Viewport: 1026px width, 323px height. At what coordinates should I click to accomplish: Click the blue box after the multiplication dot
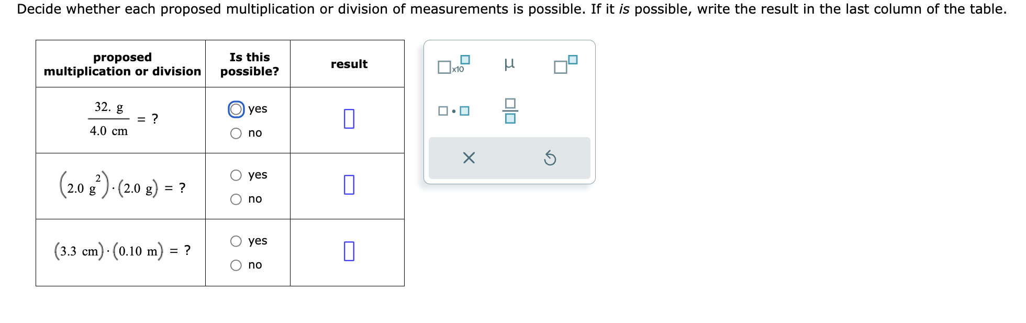coord(464,110)
